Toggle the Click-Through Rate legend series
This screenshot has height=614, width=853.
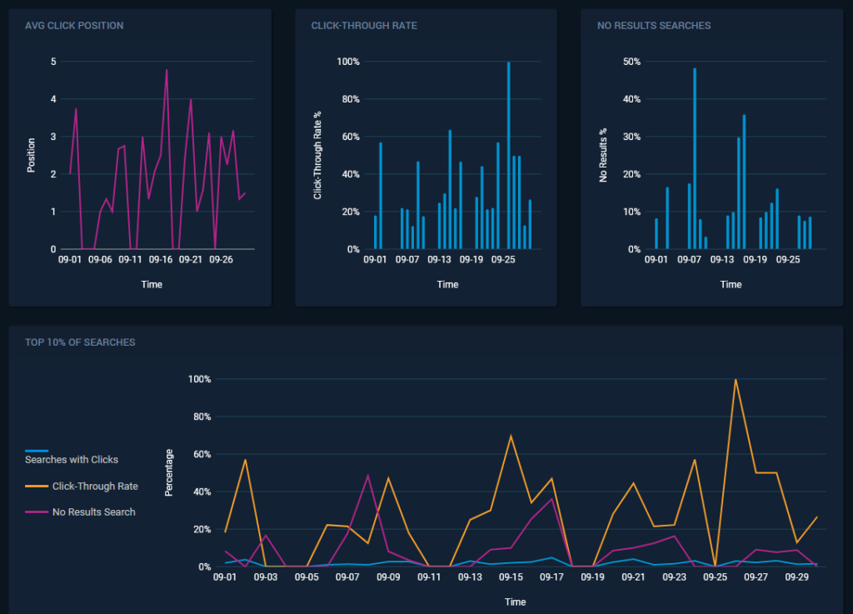coord(95,487)
